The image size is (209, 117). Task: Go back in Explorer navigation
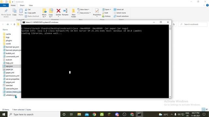3,24
